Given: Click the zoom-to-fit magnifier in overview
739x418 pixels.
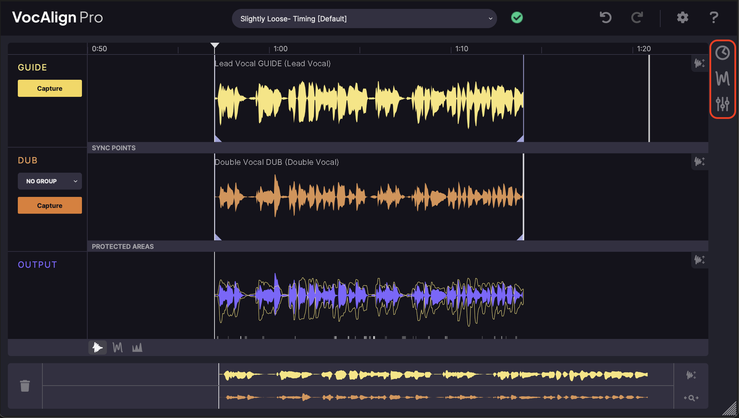Looking at the screenshot, I should (x=691, y=398).
